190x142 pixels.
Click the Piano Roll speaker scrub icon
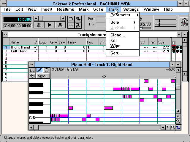point(32,76)
